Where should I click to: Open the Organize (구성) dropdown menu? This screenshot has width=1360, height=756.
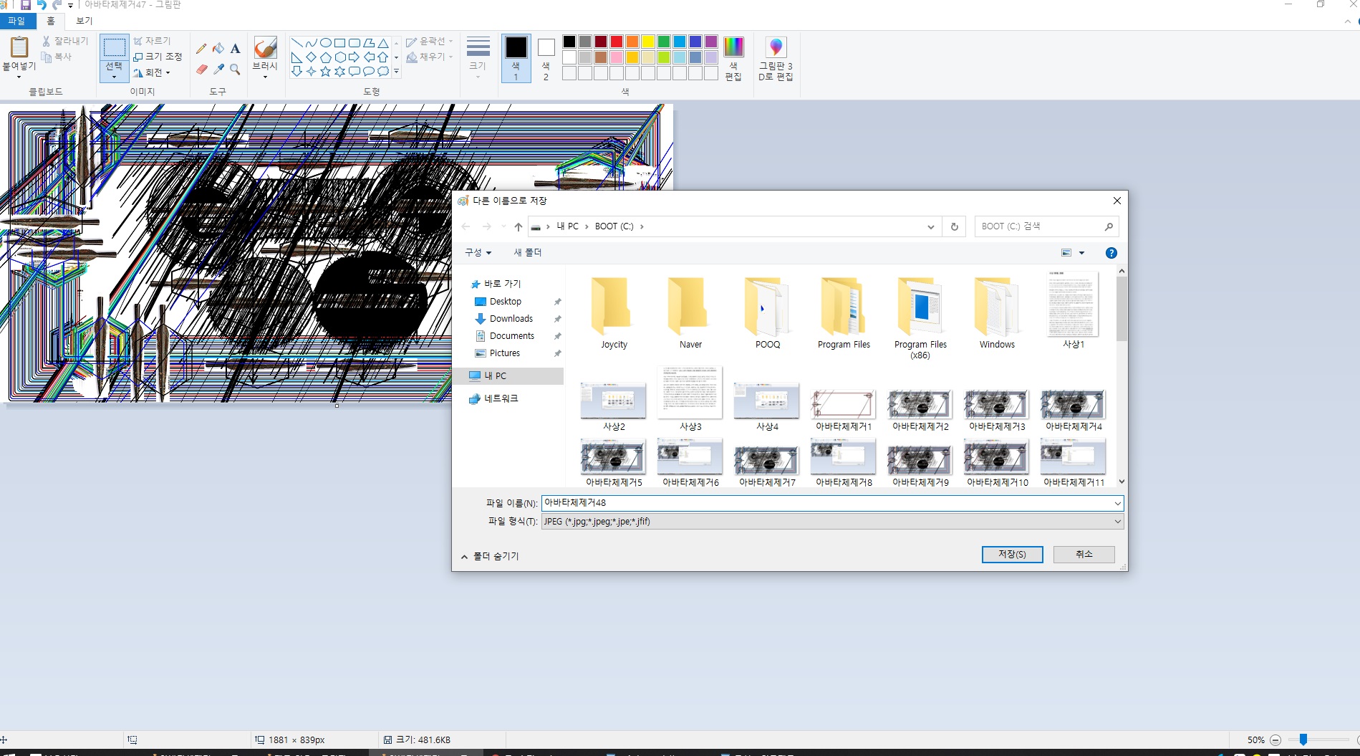pyautogui.click(x=478, y=253)
